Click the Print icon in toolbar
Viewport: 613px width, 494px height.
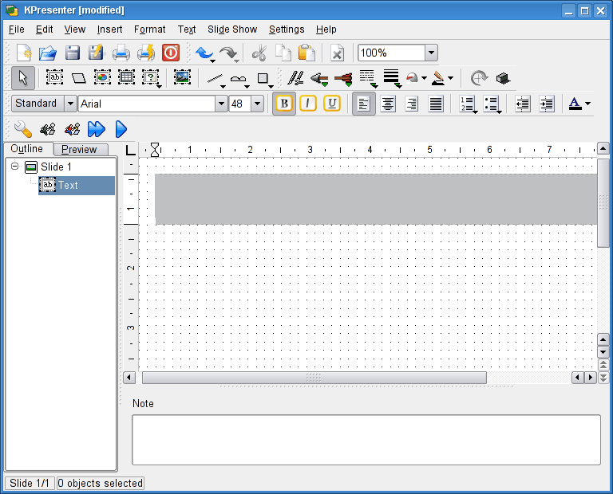pos(121,53)
